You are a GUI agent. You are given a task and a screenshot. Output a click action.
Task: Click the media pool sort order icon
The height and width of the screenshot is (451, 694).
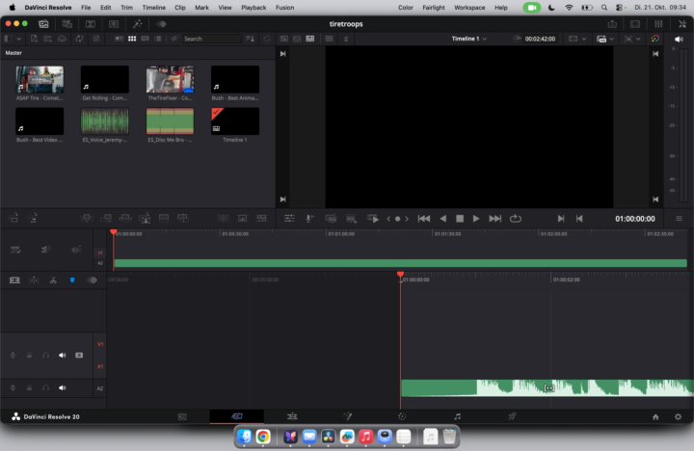(x=250, y=39)
